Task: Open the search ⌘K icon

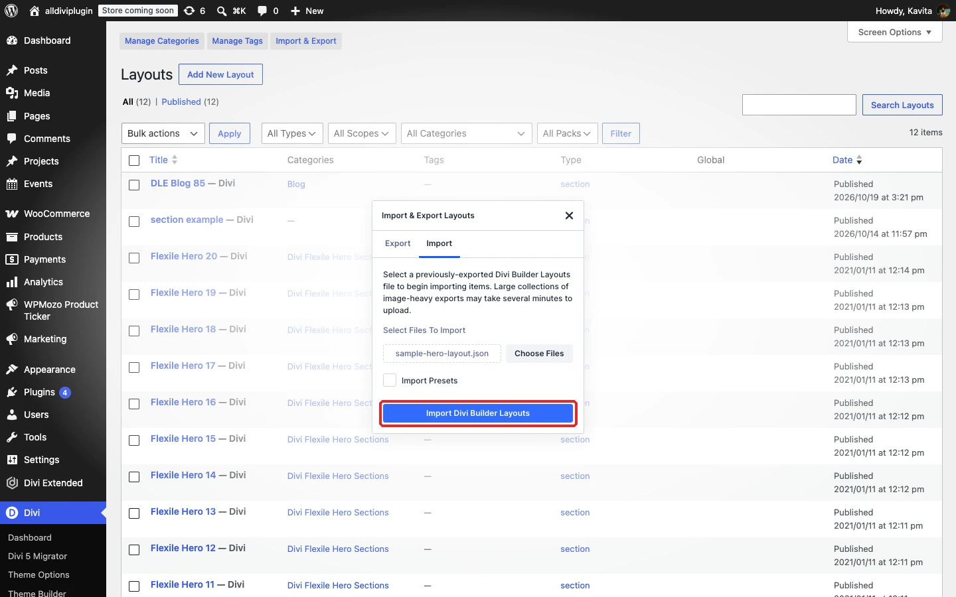Action: (x=231, y=11)
